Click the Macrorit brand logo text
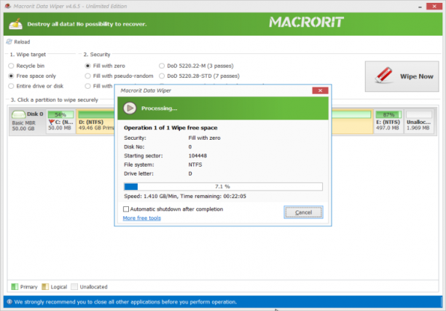This screenshot has width=446, height=311. pyautogui.click(x=306, y=23)
